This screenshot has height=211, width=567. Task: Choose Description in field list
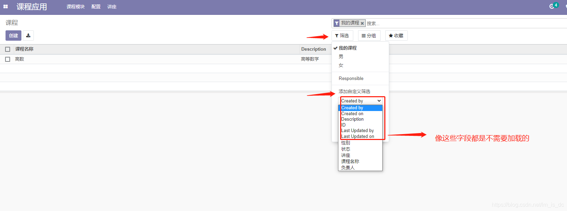(360, 119)
